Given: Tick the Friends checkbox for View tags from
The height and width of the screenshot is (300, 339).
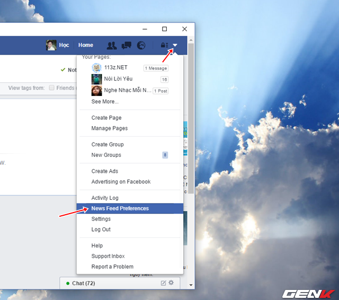Looking at the screenshot, I should [51, 87].
